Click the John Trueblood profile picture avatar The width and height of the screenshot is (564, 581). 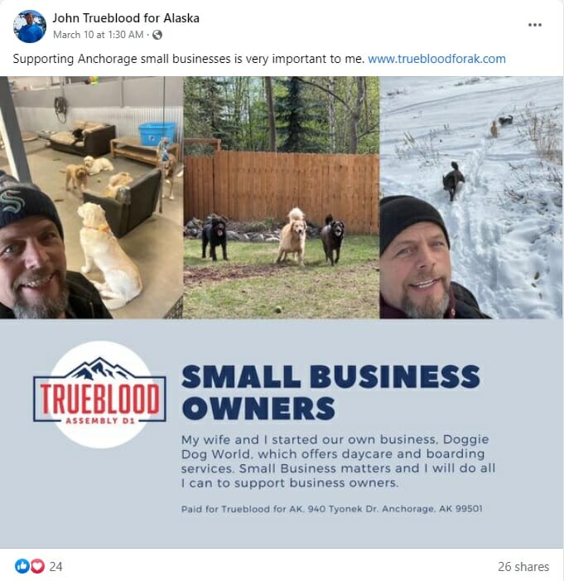point(30,27)
